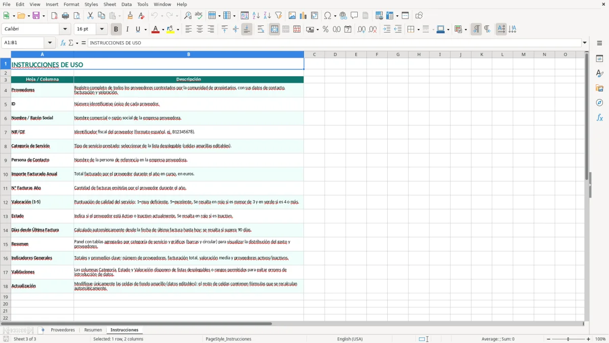The width and height of the screenshot is (609, 343).
Task: Open Borders dropdown arrow
Action: tap(418, 29)
